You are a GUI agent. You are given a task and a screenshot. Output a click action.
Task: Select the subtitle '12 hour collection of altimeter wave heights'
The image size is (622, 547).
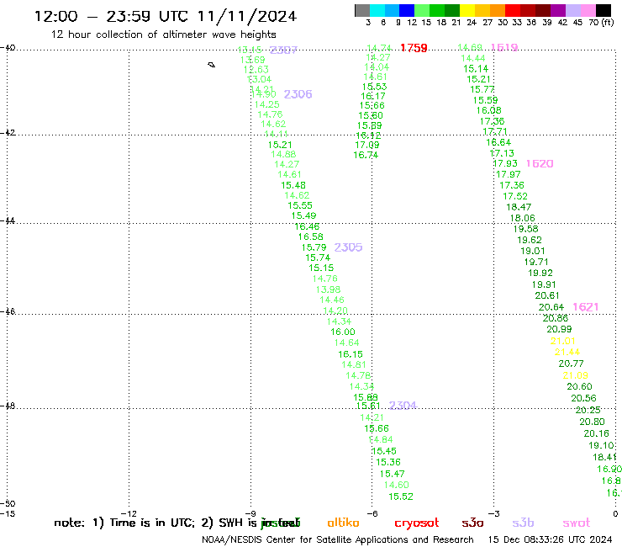[x=163, y=35]
